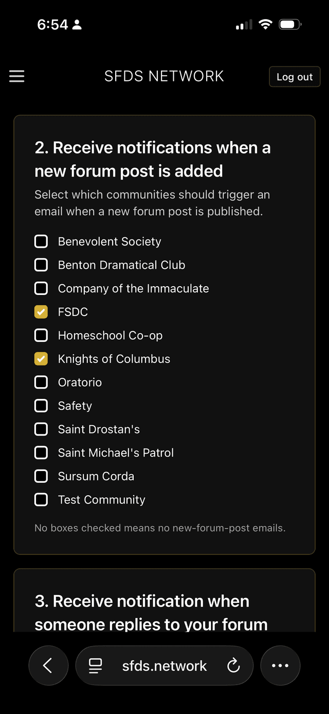329x714 pixels.
Task: Uncheck the FSDC community checkbox
Action: tap(41, 311)
